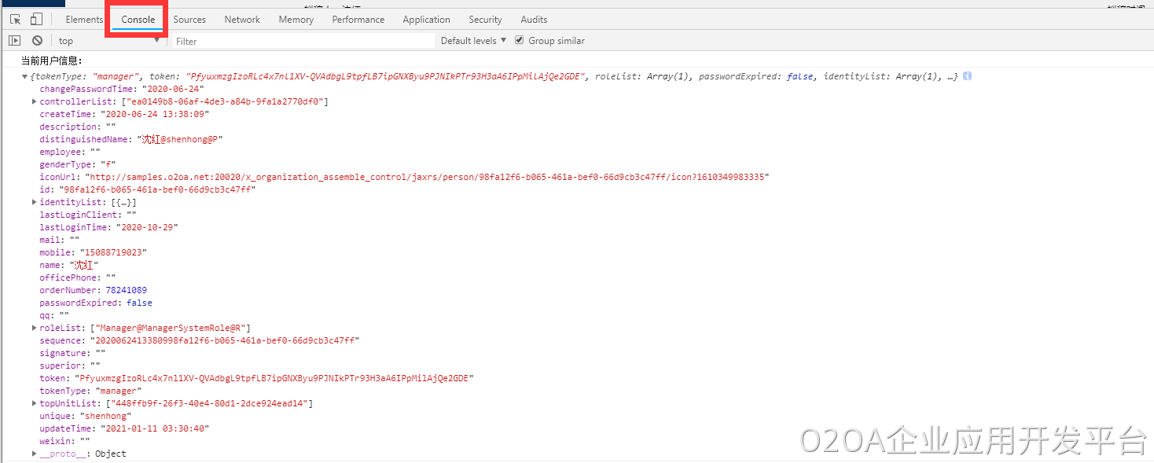The image size is (1154, 463).
Task: Click in the Filter input field
Action: tap(303, 41)
